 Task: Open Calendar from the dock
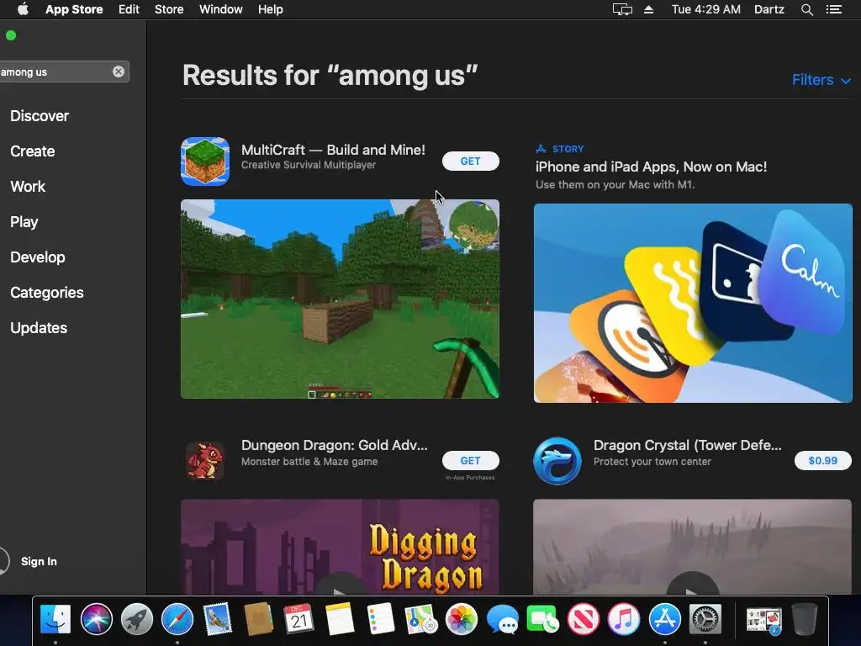tap(298, 619)
